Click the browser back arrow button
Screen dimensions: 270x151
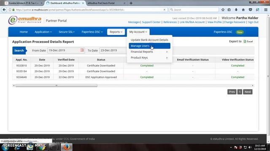coord(4,10)
